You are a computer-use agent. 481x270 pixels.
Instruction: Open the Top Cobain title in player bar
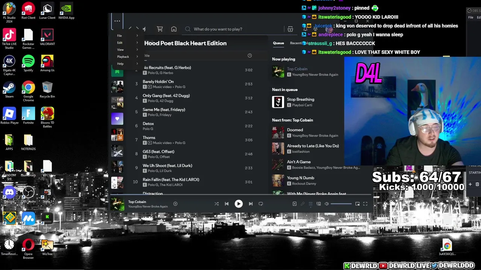(x=137, y=202)
